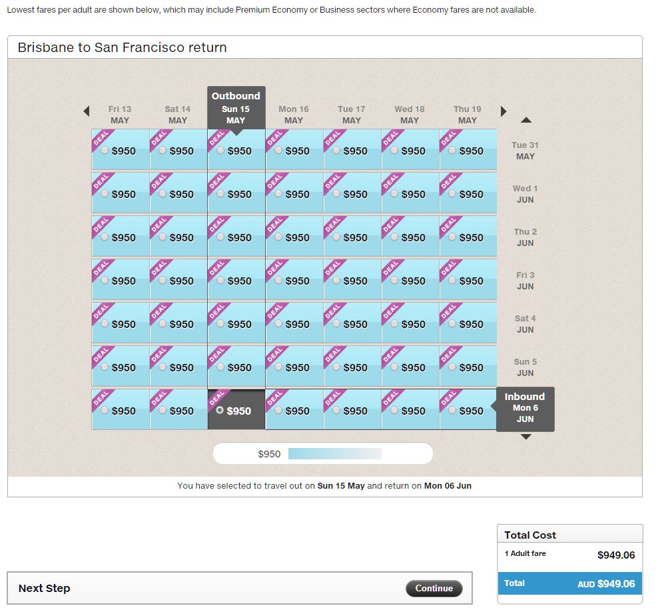Click the left arrow for earlier outbound dates
670x612 pixels.
(x=86, y=111)
